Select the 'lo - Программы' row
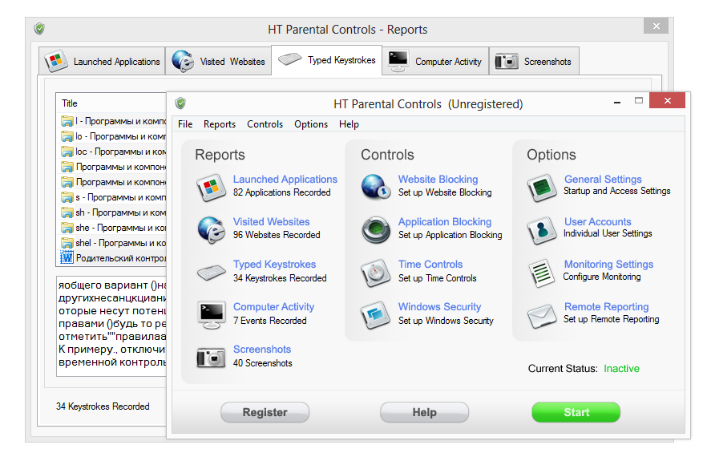Screen dimensions: 703x457 (113, 136)
